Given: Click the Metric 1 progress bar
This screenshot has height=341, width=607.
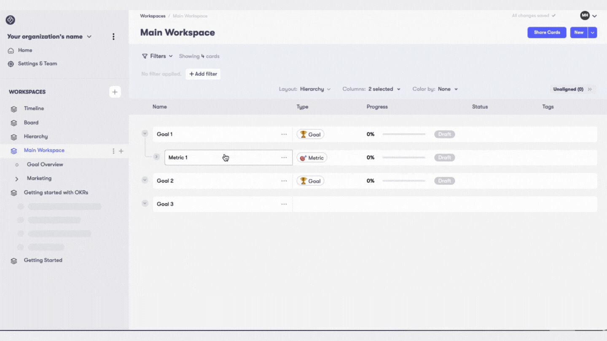Looking at the screenshot, I should point(404,157).
